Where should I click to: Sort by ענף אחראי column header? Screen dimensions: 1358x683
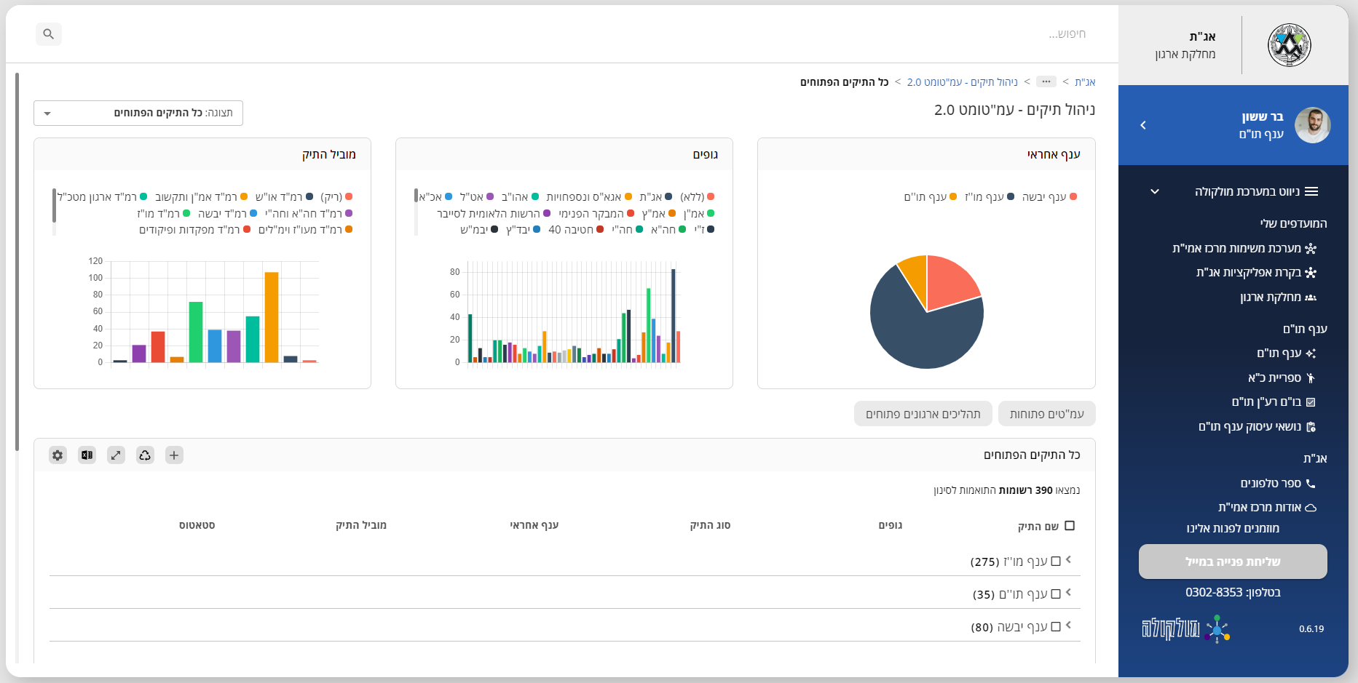pos(534,525)
